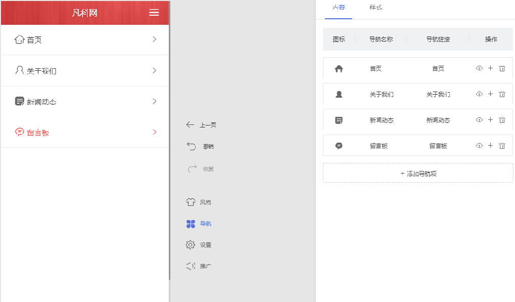The height and width of the screenshot is (302, 515).
Task: Click the 导航链接 cell showing 首页
Action: coord(438,68)
